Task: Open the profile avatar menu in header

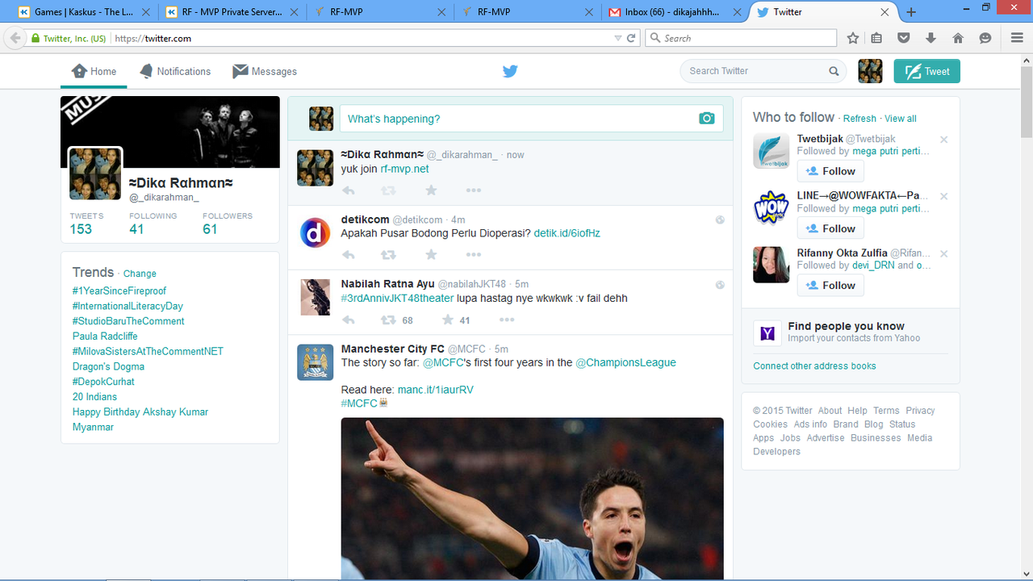Action: click(870, 71)
